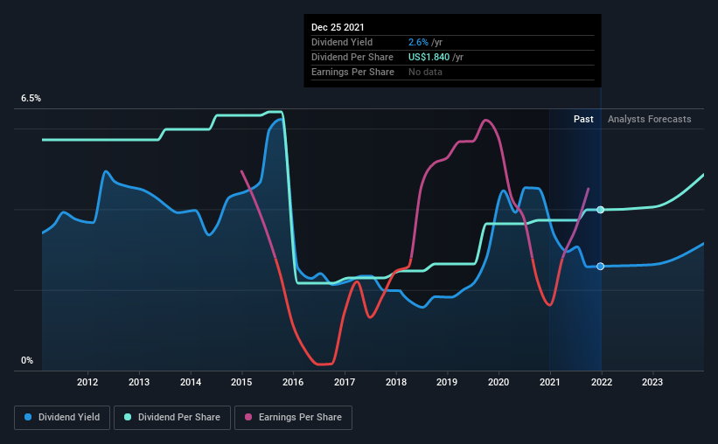The image size is (718, 444).
Task: Click the 2018 axis year label
Action: (x=396, y=382)
